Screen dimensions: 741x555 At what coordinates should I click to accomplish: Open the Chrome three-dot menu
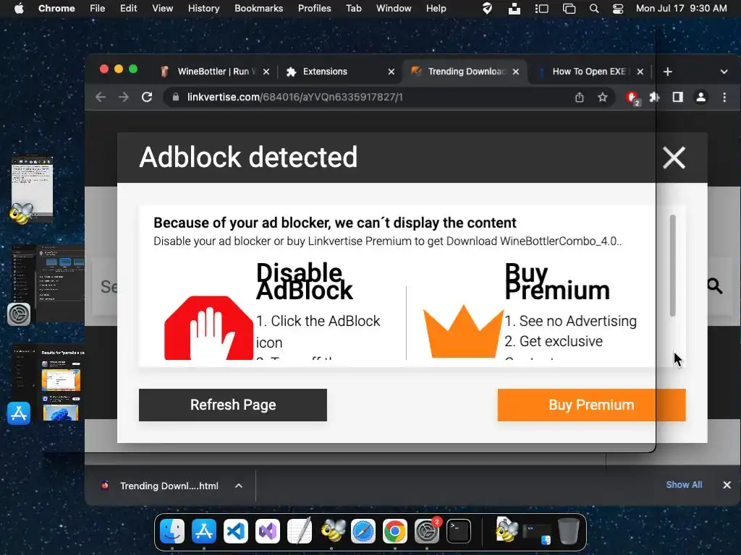[x=724, y=98]
